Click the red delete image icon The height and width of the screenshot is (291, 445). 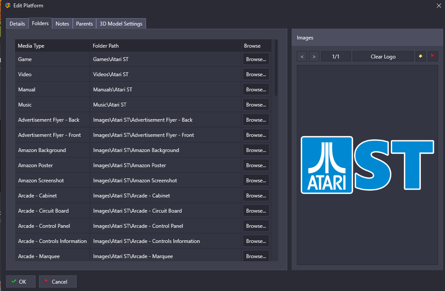[x=432, y=56]
